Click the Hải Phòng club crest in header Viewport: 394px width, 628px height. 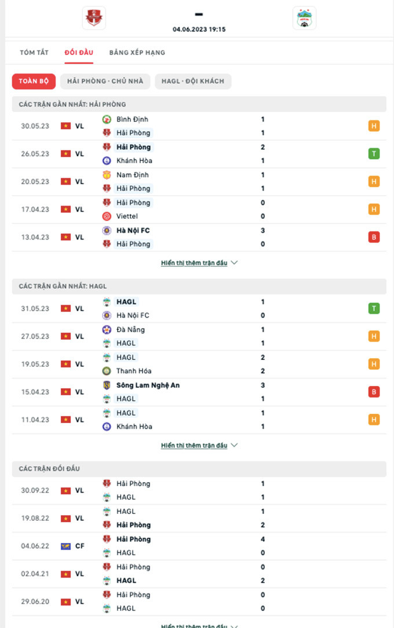pyautogui.click(x=94, y=18)
